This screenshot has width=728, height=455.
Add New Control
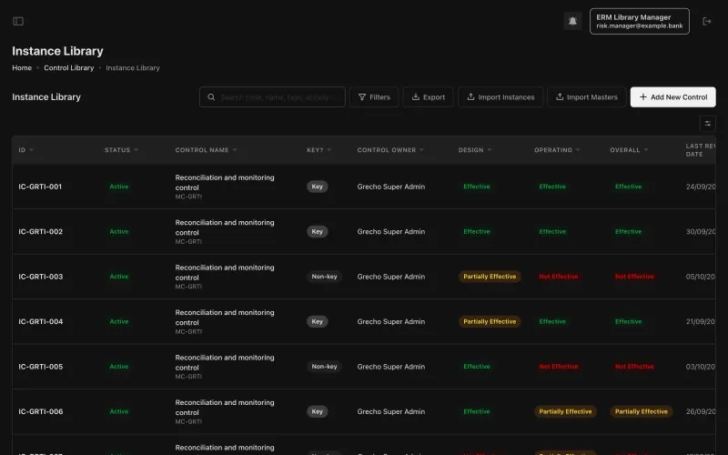(x=672, y=97)
